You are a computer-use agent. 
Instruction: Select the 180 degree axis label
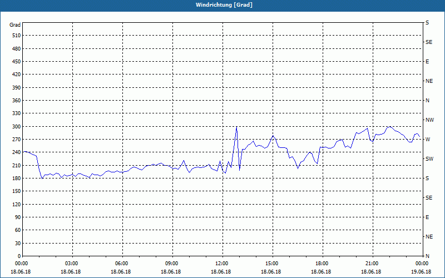coord(17,178)
